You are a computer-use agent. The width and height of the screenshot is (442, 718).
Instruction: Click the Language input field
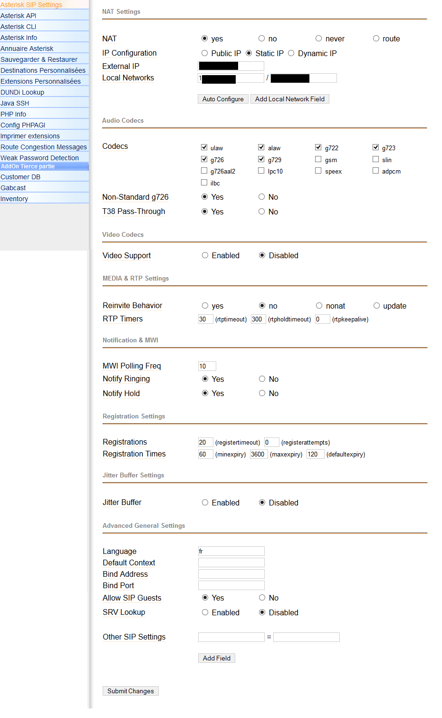231,551
